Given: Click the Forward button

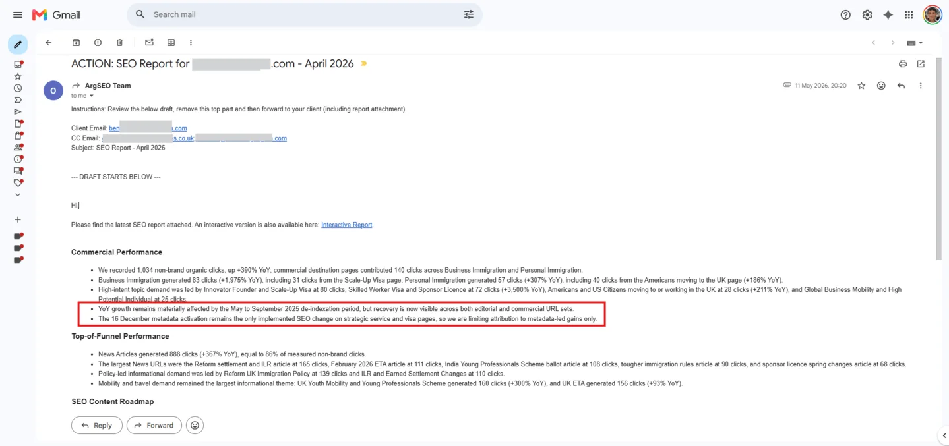Looking at the screenshot, I should [154, 426].
